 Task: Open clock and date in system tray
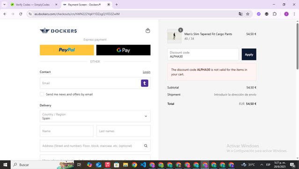point(280,165)
